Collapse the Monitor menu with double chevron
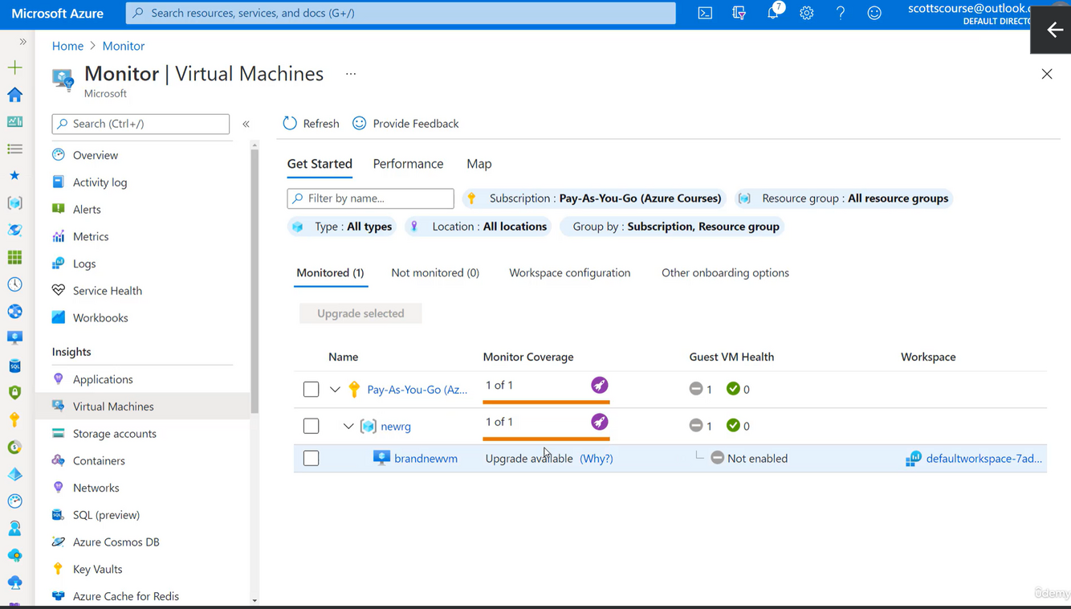The image size is (1071, 609). 246,124
